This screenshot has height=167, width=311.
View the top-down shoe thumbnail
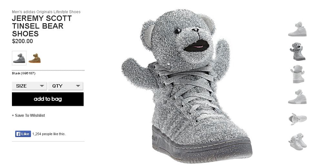coord(297,119)
